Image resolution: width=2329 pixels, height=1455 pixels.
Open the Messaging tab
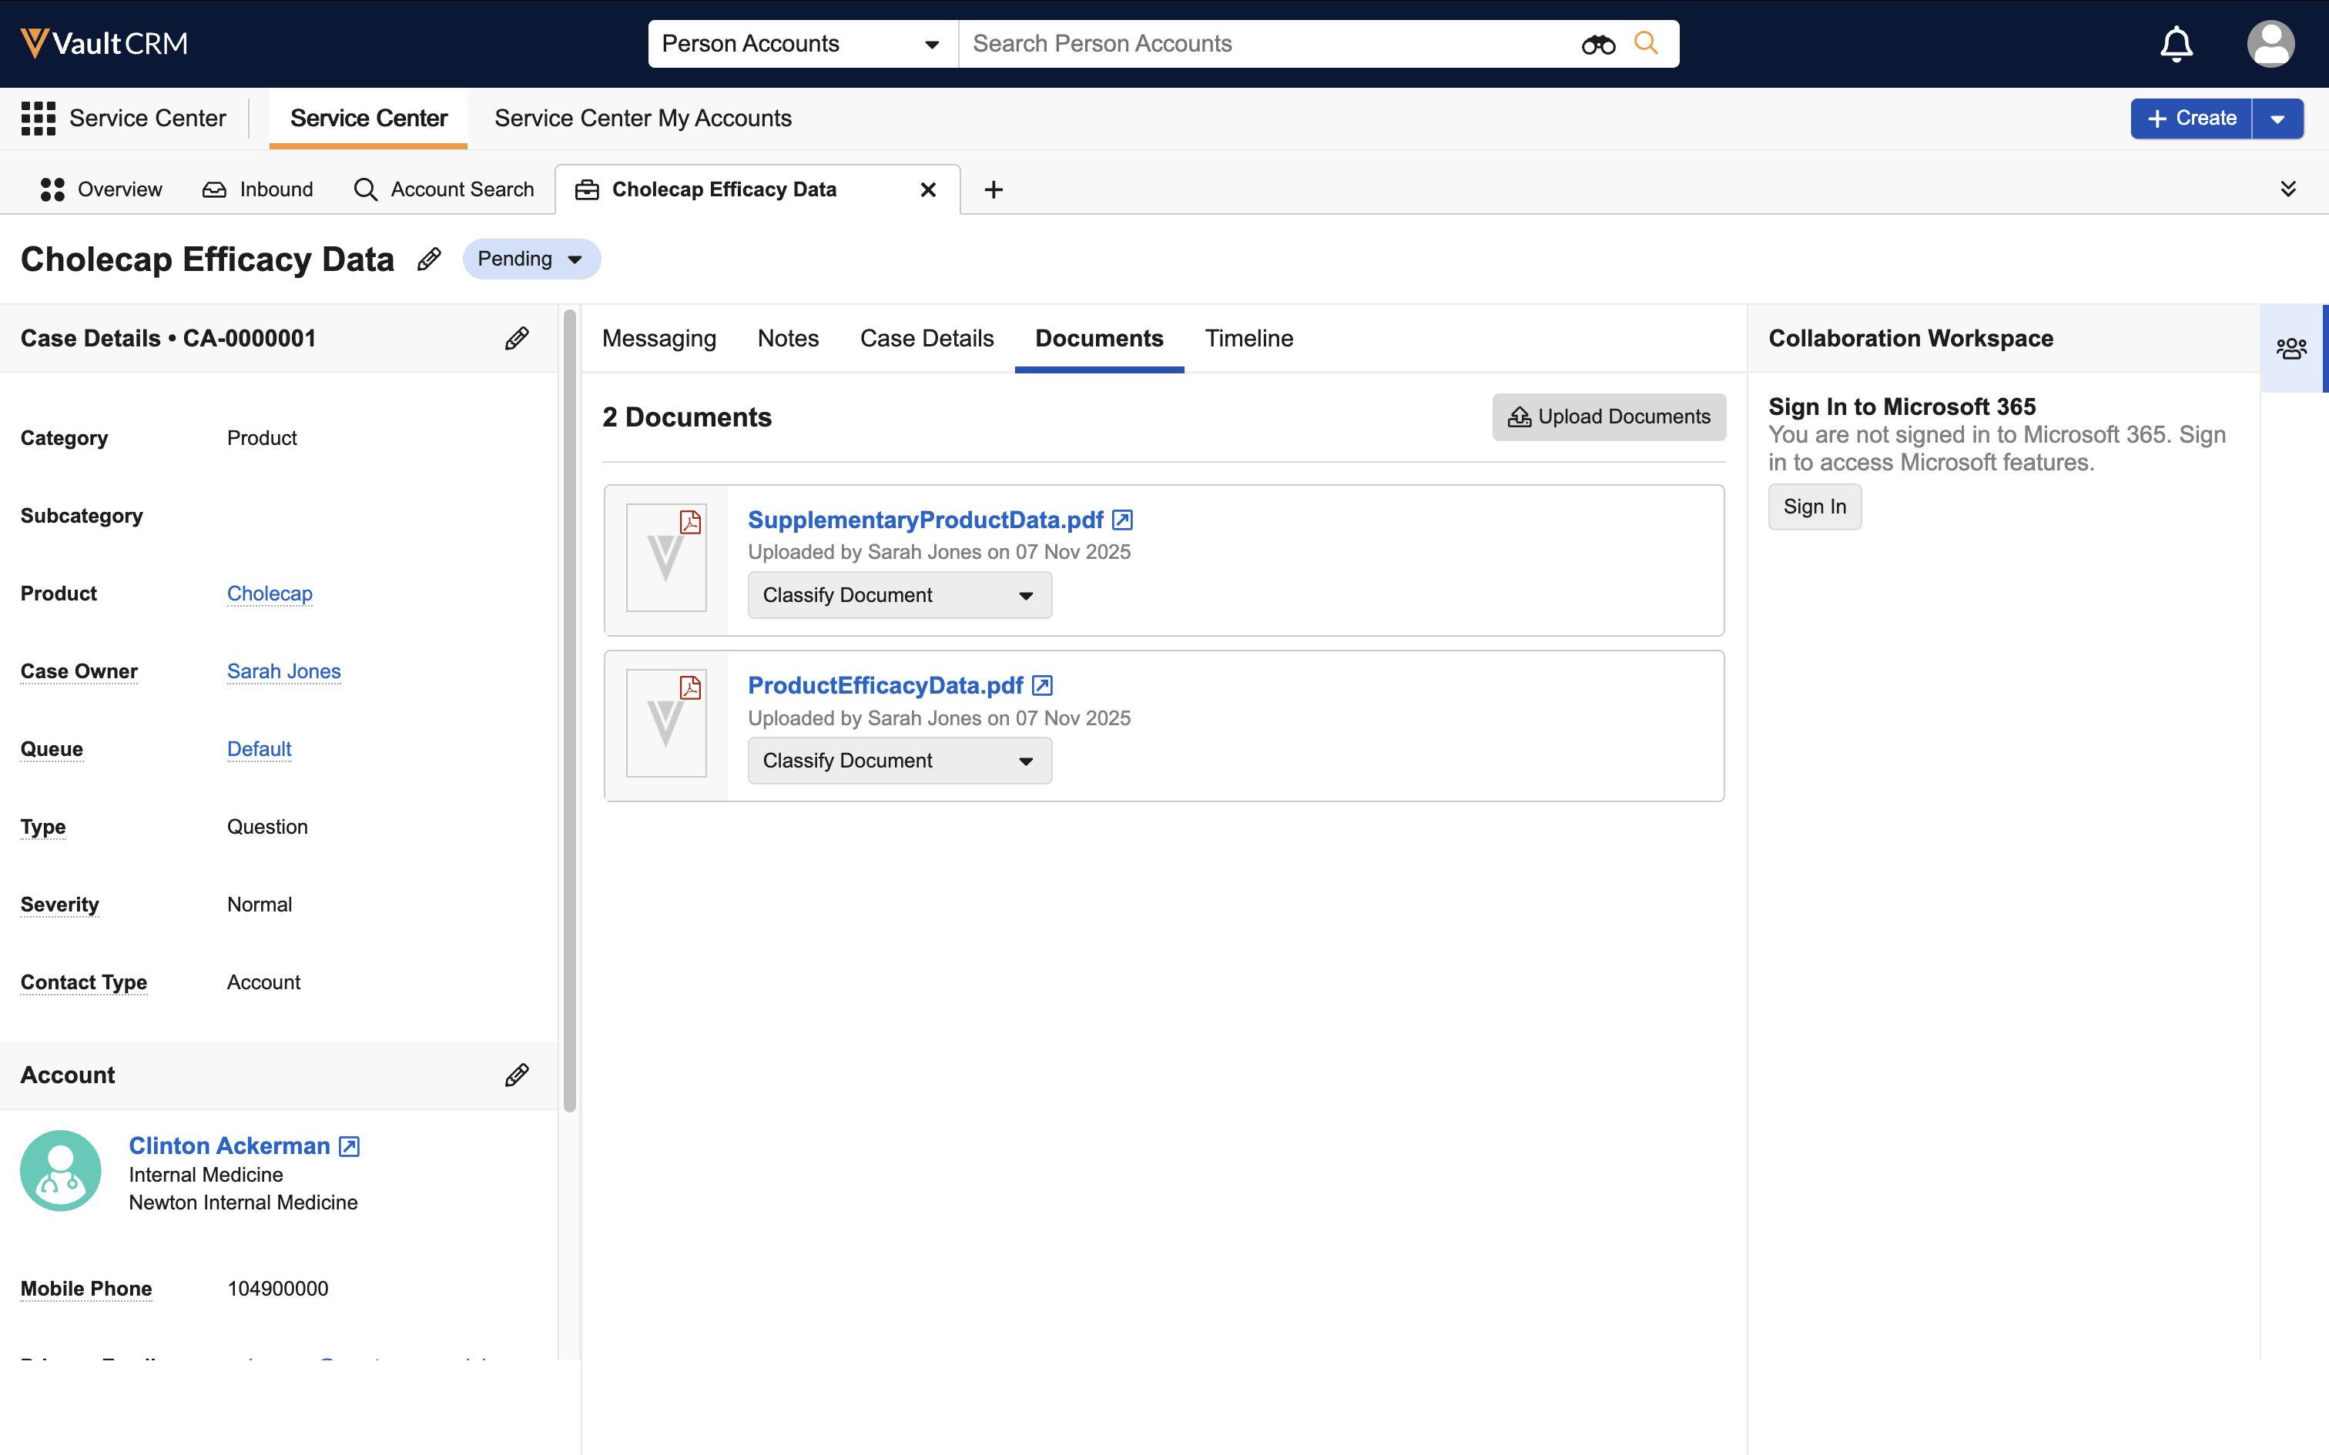pyautogui.click(x=658, y=339)
